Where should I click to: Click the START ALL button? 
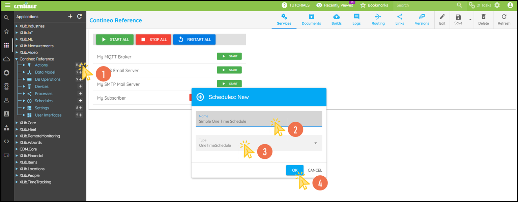(x=115, y=39)
